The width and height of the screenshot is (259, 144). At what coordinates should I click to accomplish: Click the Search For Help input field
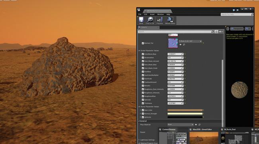pyautogui.click(x=236, y=14)
